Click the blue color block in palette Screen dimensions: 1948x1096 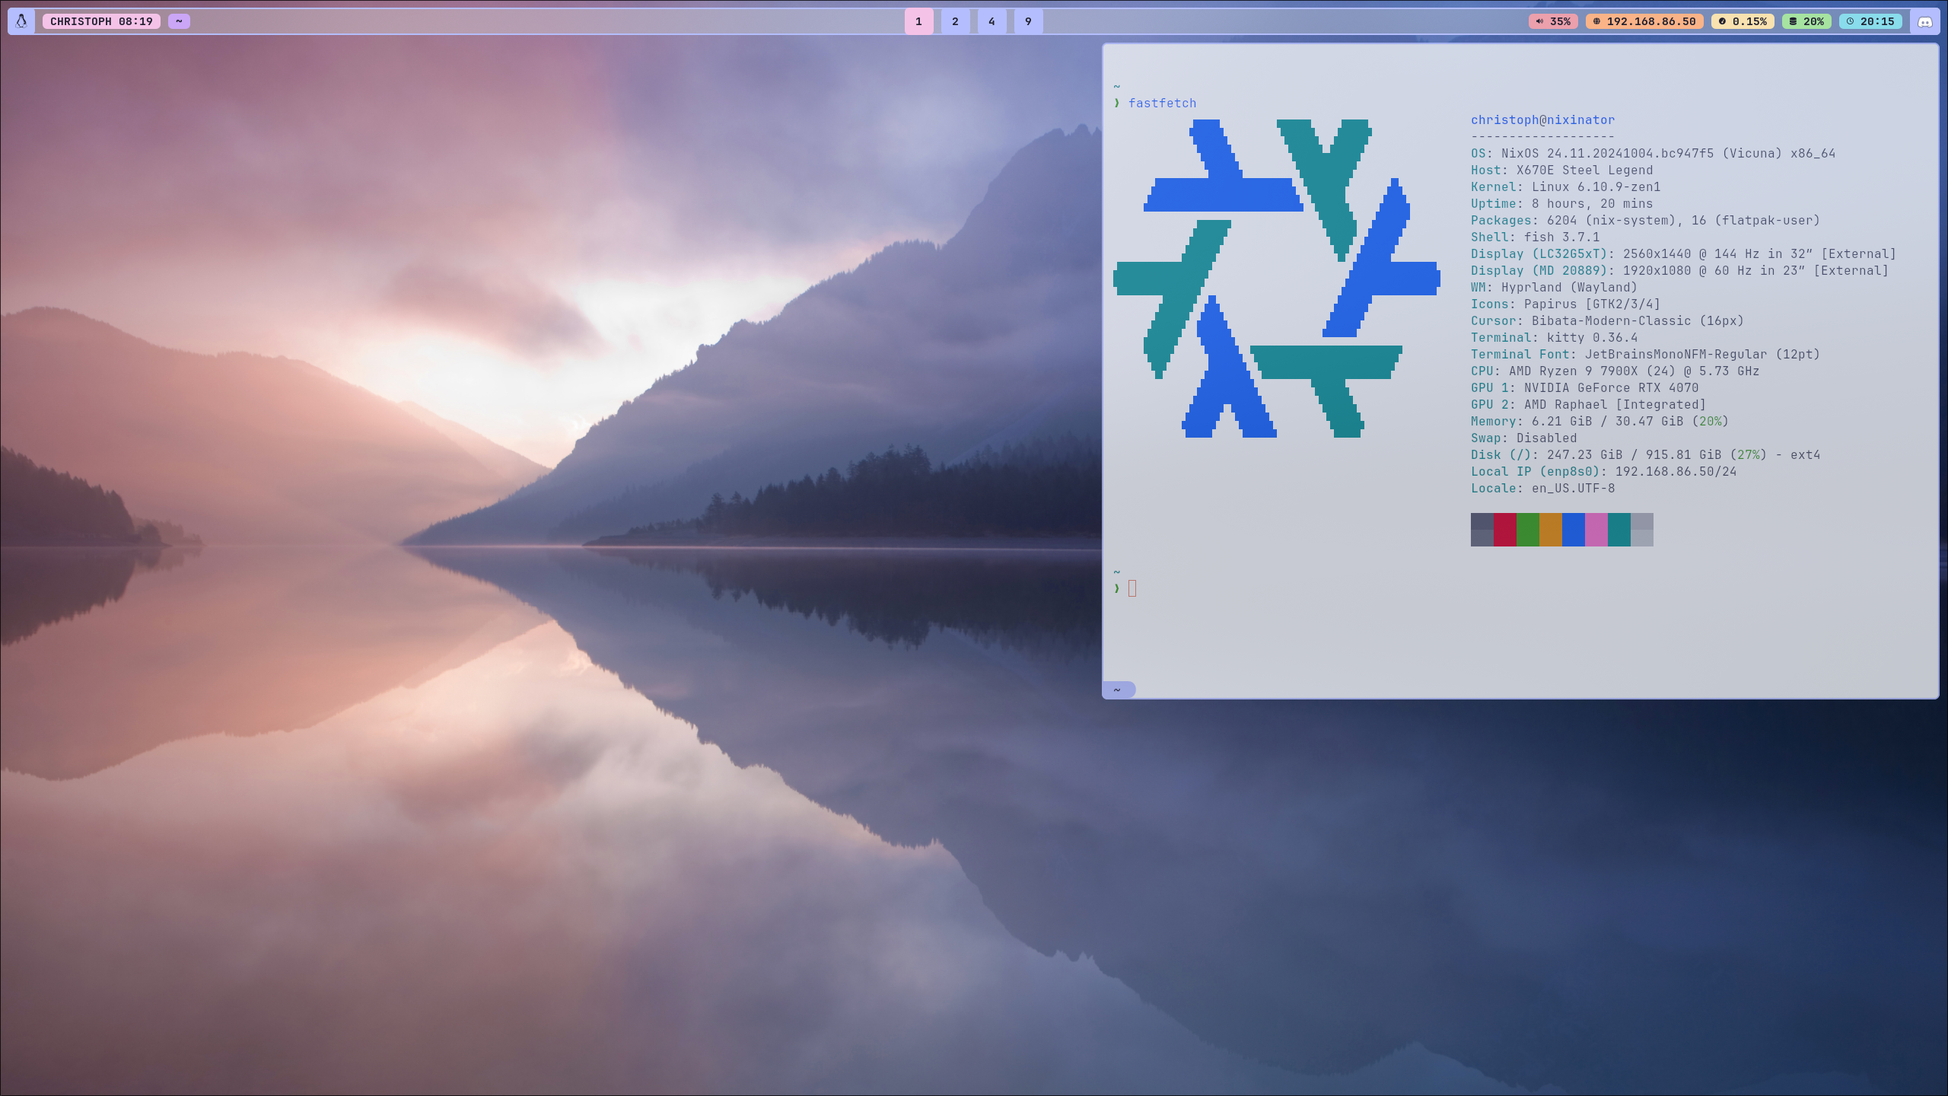[x=1573, y=530]
